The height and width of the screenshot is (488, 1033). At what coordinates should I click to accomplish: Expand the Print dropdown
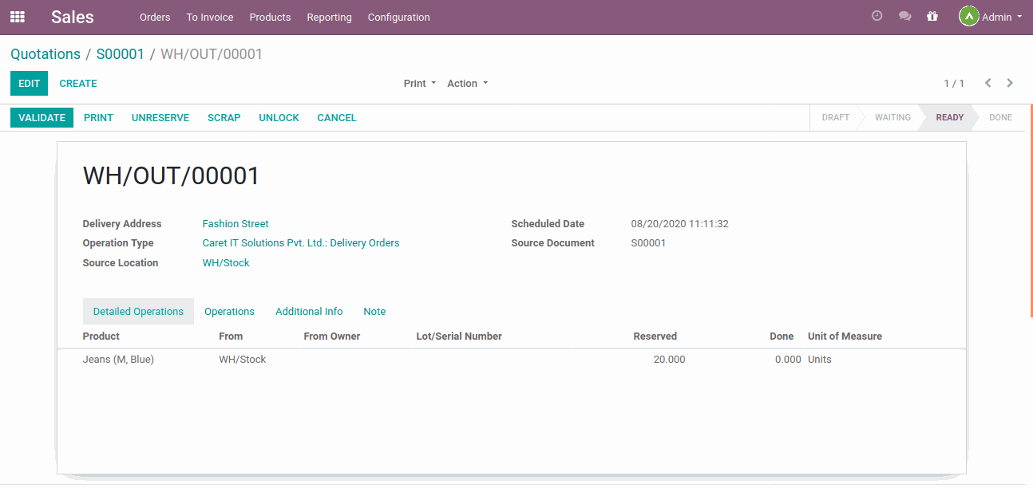tap(419, 84)
